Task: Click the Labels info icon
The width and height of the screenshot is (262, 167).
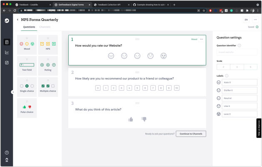Action: 227,76
